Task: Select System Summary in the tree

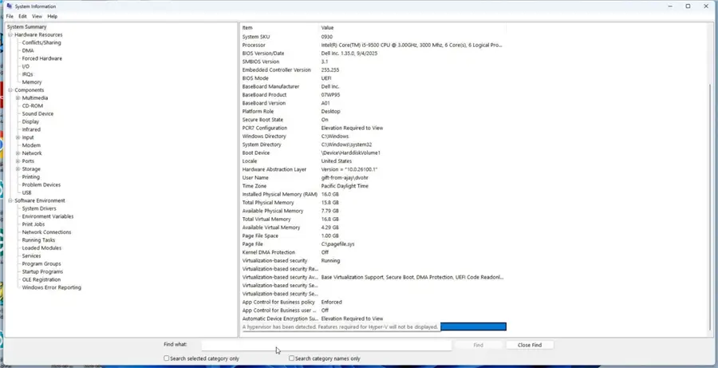Action: coord(26,27)
